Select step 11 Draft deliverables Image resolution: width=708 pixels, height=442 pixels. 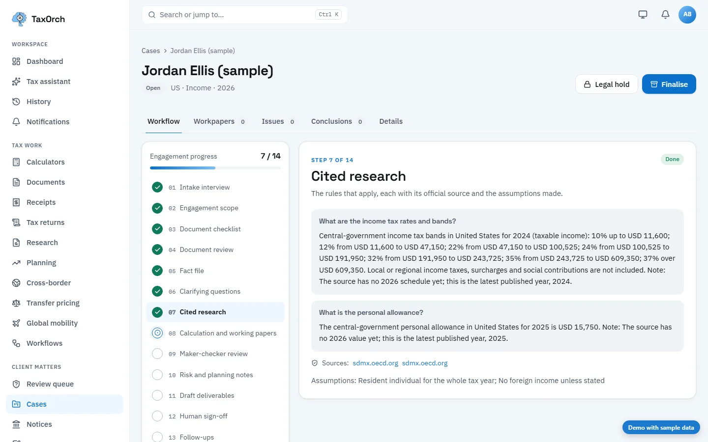click(215, 395)
